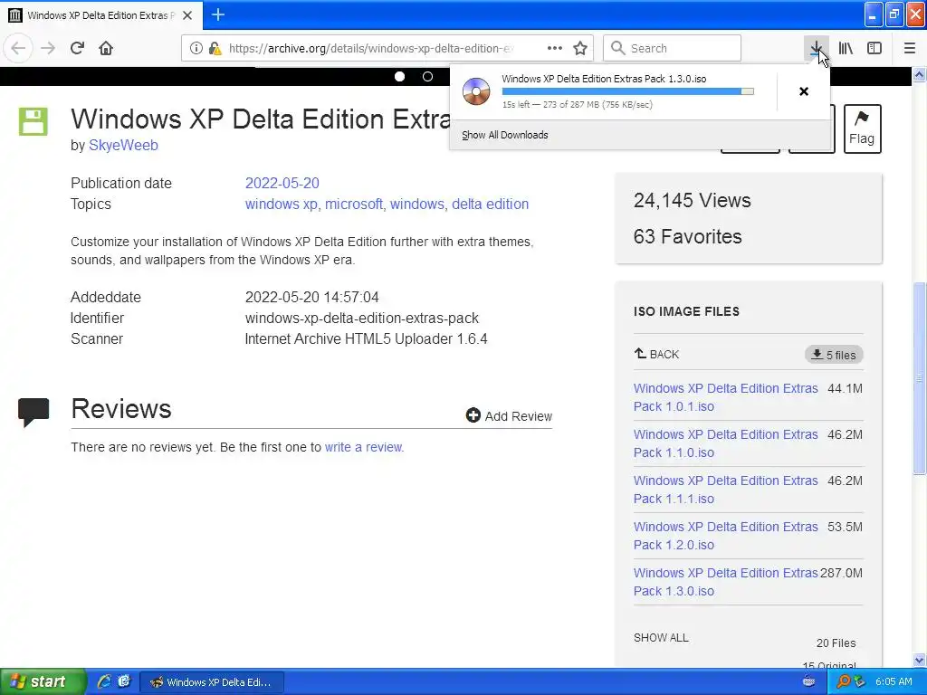Close the Windows XP Delta Edition tab
The image size is (927, 695).
[x=187, y=15]
